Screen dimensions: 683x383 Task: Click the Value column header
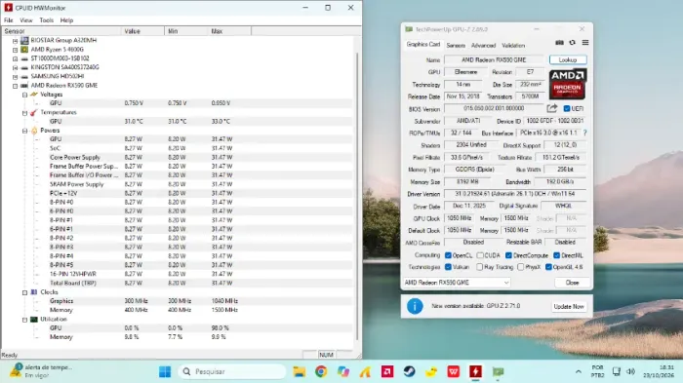click(x=142, y=31)
